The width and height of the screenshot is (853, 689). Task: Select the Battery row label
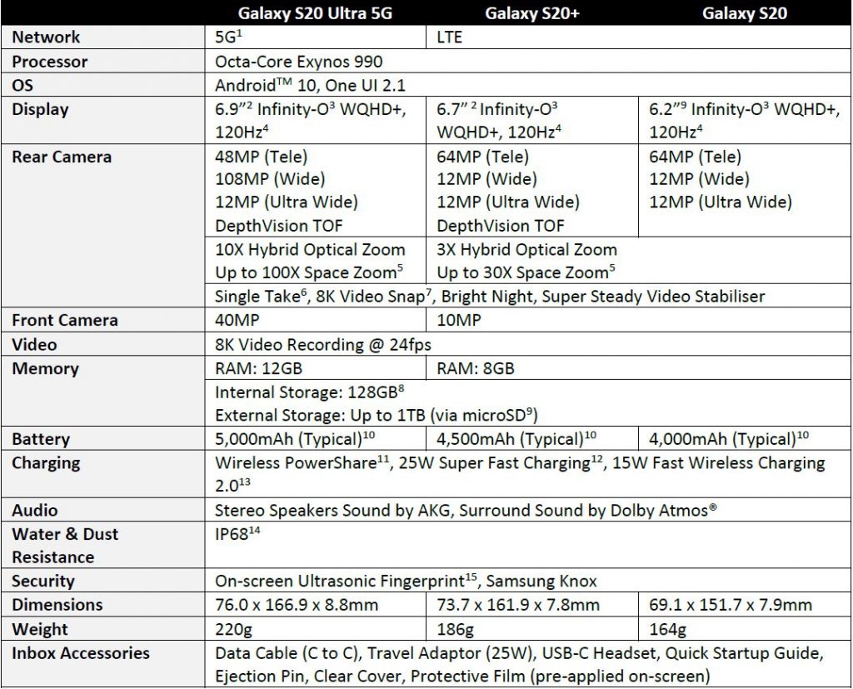pyautogui.click(x=41, y=439)
